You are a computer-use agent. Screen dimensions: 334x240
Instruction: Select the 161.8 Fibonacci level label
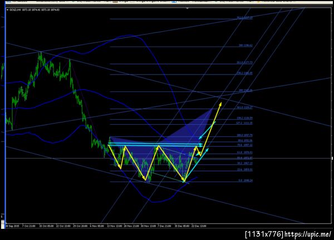pyautogui.click(x=244, y=107)
